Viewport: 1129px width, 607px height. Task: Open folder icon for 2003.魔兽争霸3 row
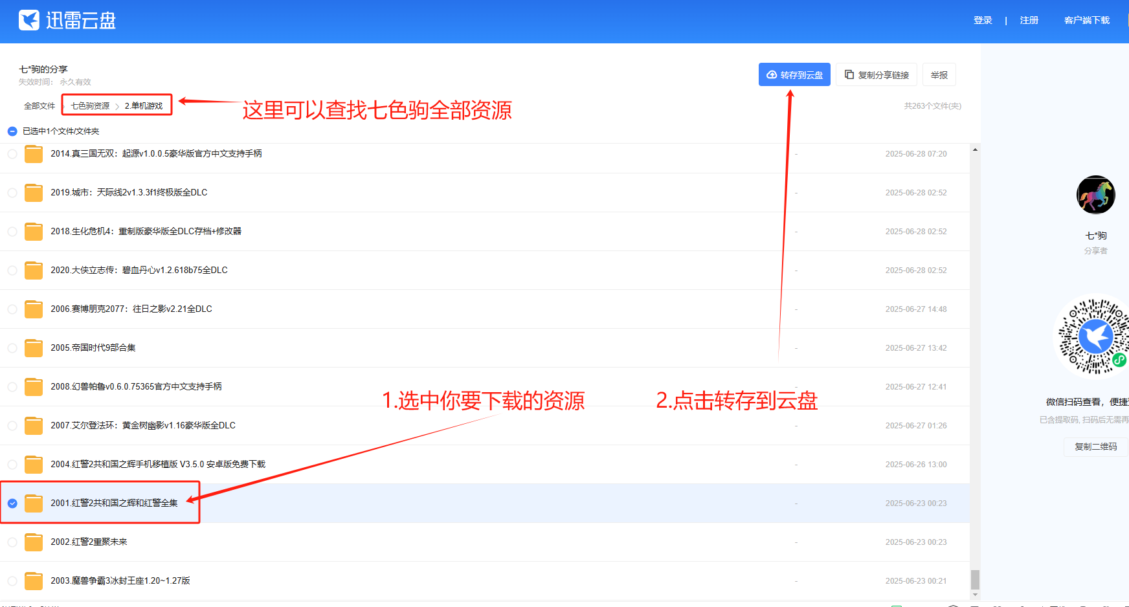[34, 581]
